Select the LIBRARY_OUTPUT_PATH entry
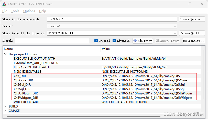Viewport: 208px width, 119px height. click(x=31, y=67)
